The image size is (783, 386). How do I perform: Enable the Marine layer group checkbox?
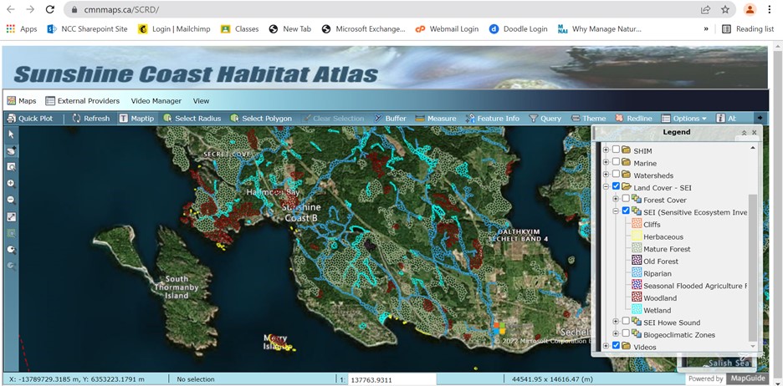[x=616, y=161]
